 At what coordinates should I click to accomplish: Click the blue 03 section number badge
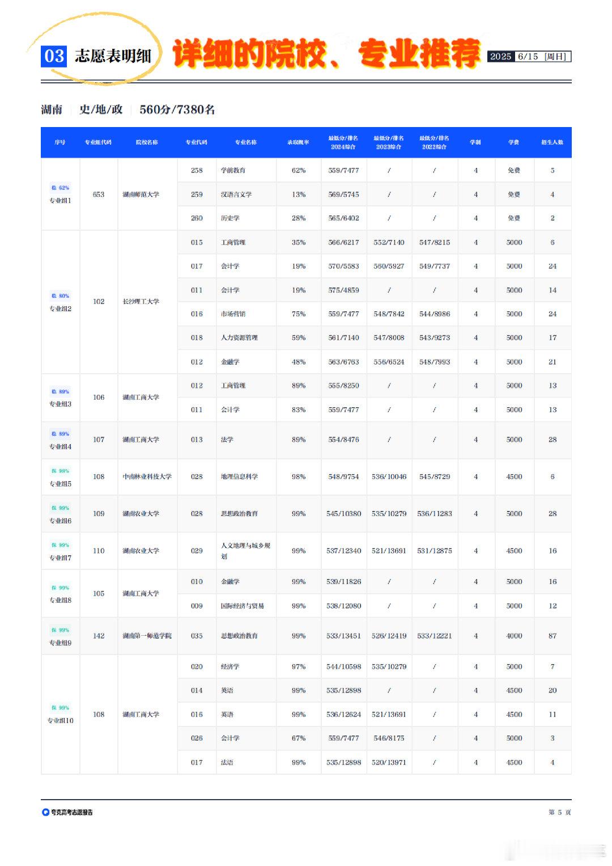(54, 56)
